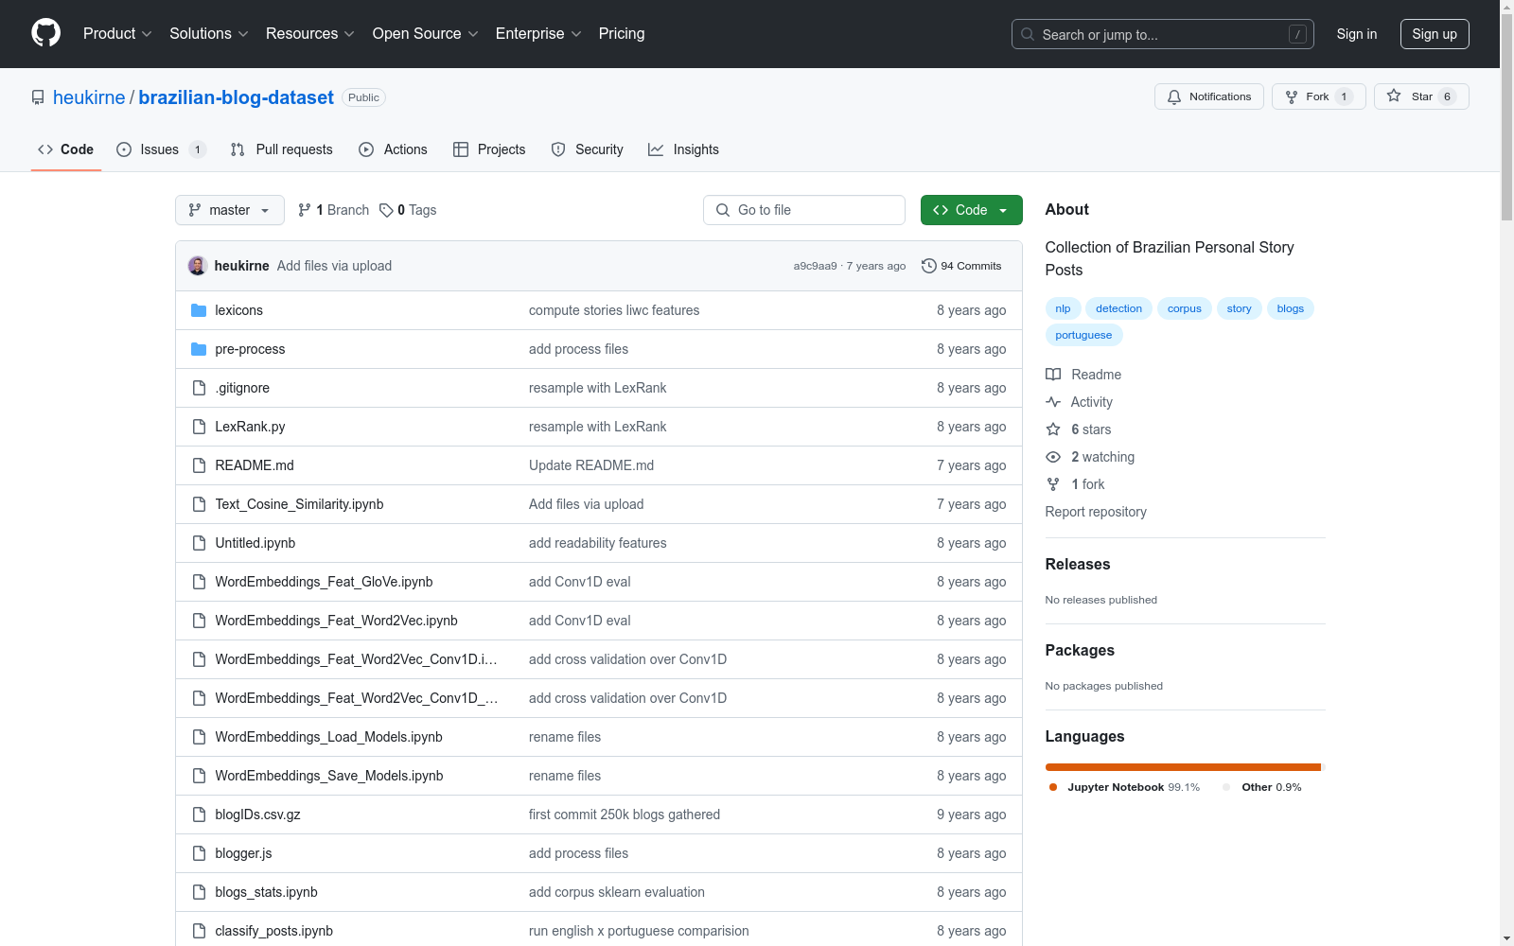
Task: Open the Enterprise dropdown menu
Action: [x=538, y=34]
